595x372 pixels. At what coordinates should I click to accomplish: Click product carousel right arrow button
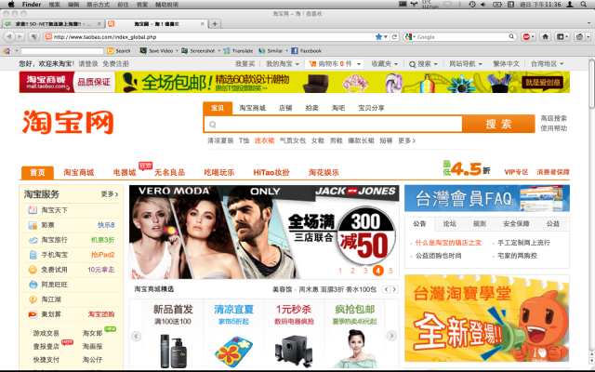pyautogui.click(x=391, y=336)
